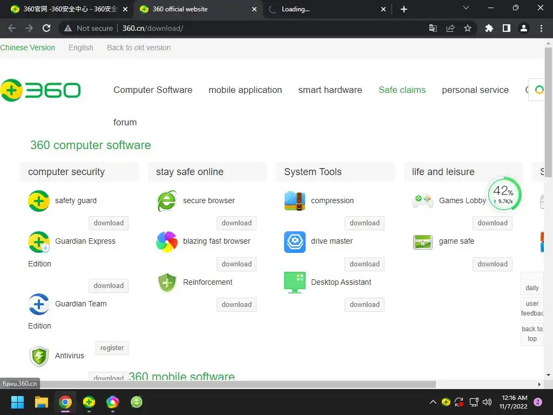The width and height of the screenshot is (553, 415).
Task: Download blazing fast browser
Action: coord(237,264)
